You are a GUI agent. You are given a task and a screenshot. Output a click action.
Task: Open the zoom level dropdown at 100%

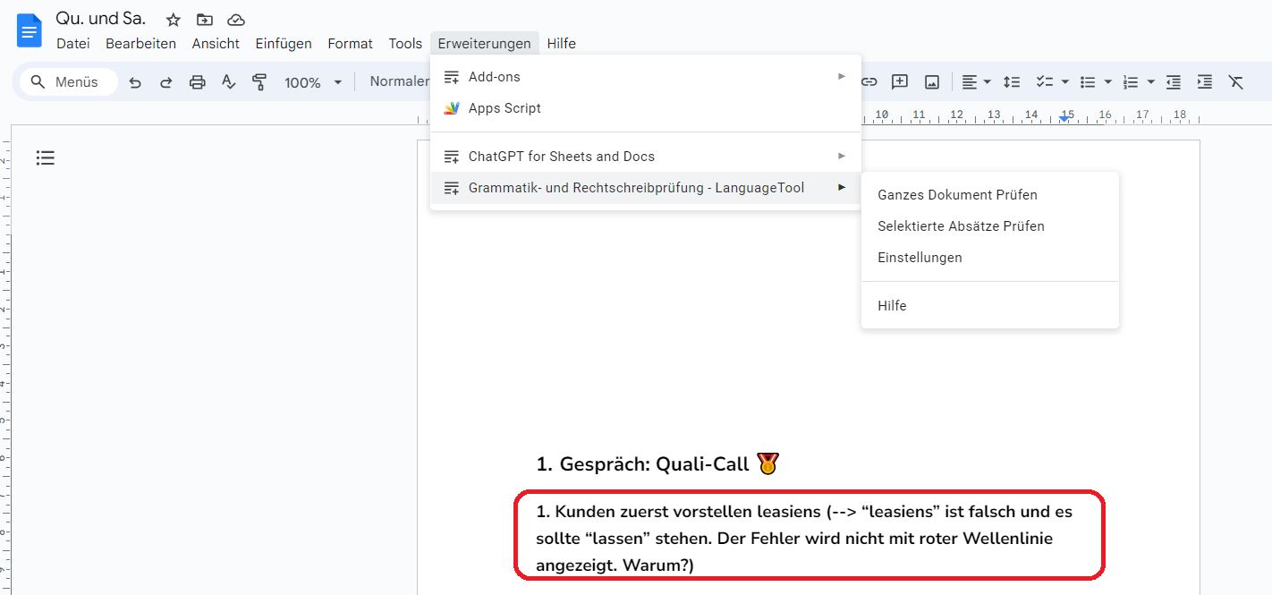pyautogui.click(x=313, y=82)
